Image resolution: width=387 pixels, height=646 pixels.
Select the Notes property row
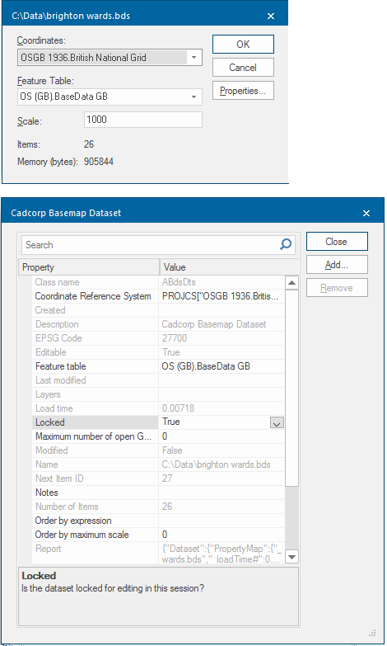(x=158, y=493)
